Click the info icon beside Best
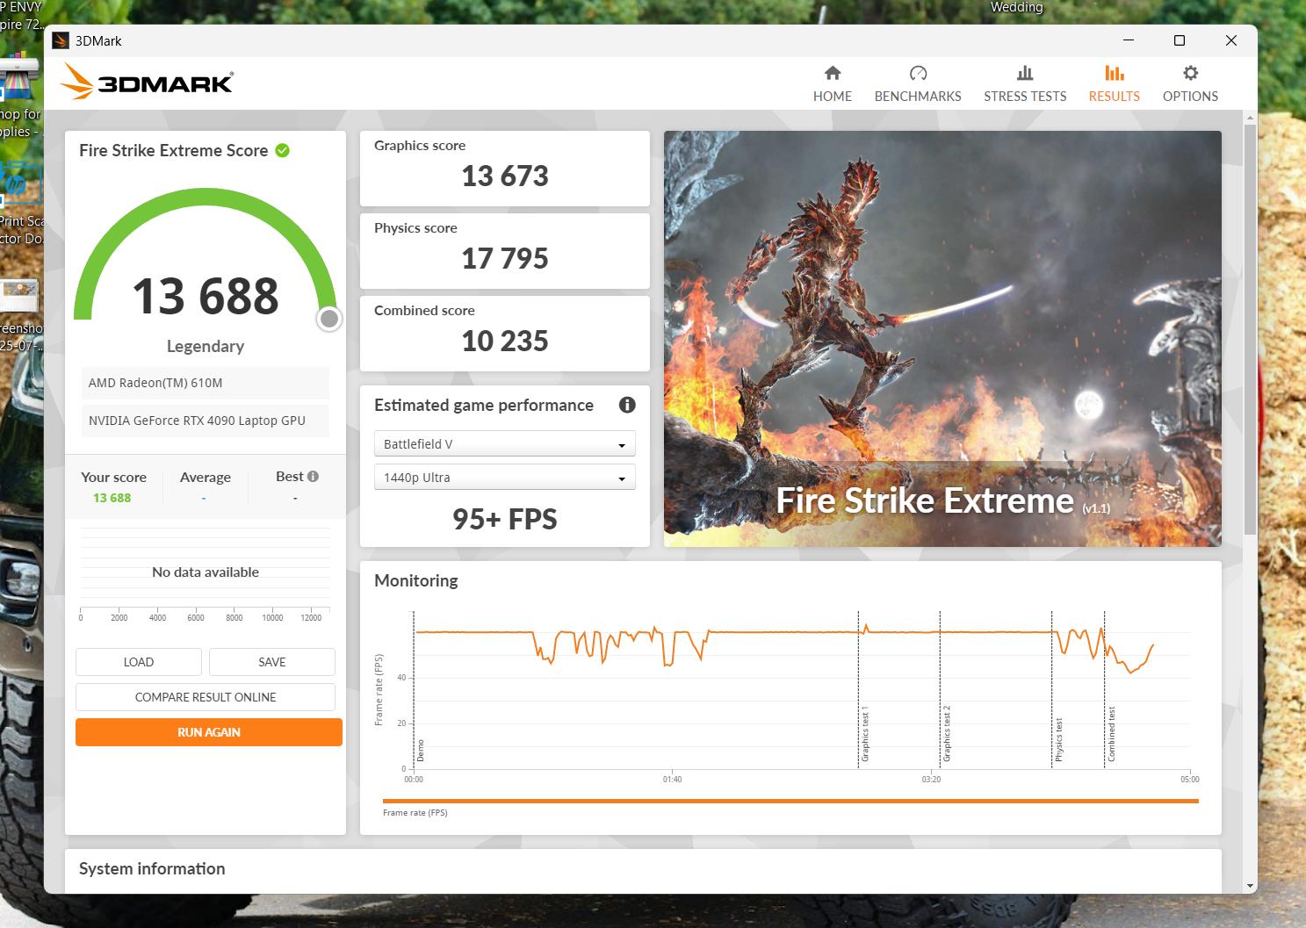This screenshot has width=1306, height=928. click(x=313, y=476)
